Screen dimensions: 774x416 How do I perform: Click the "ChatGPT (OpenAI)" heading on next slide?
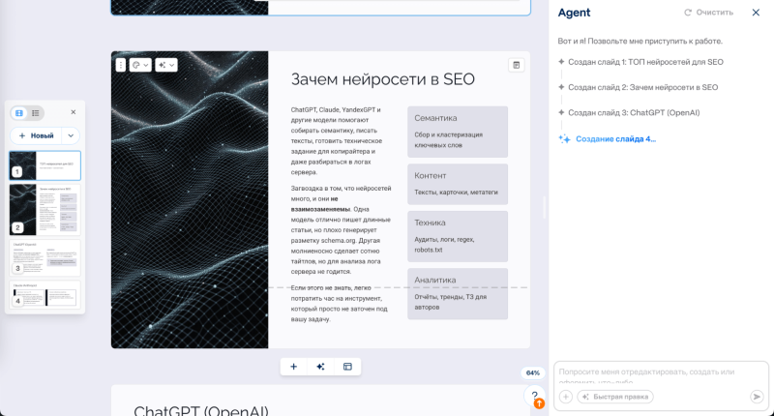pos(201,410)
